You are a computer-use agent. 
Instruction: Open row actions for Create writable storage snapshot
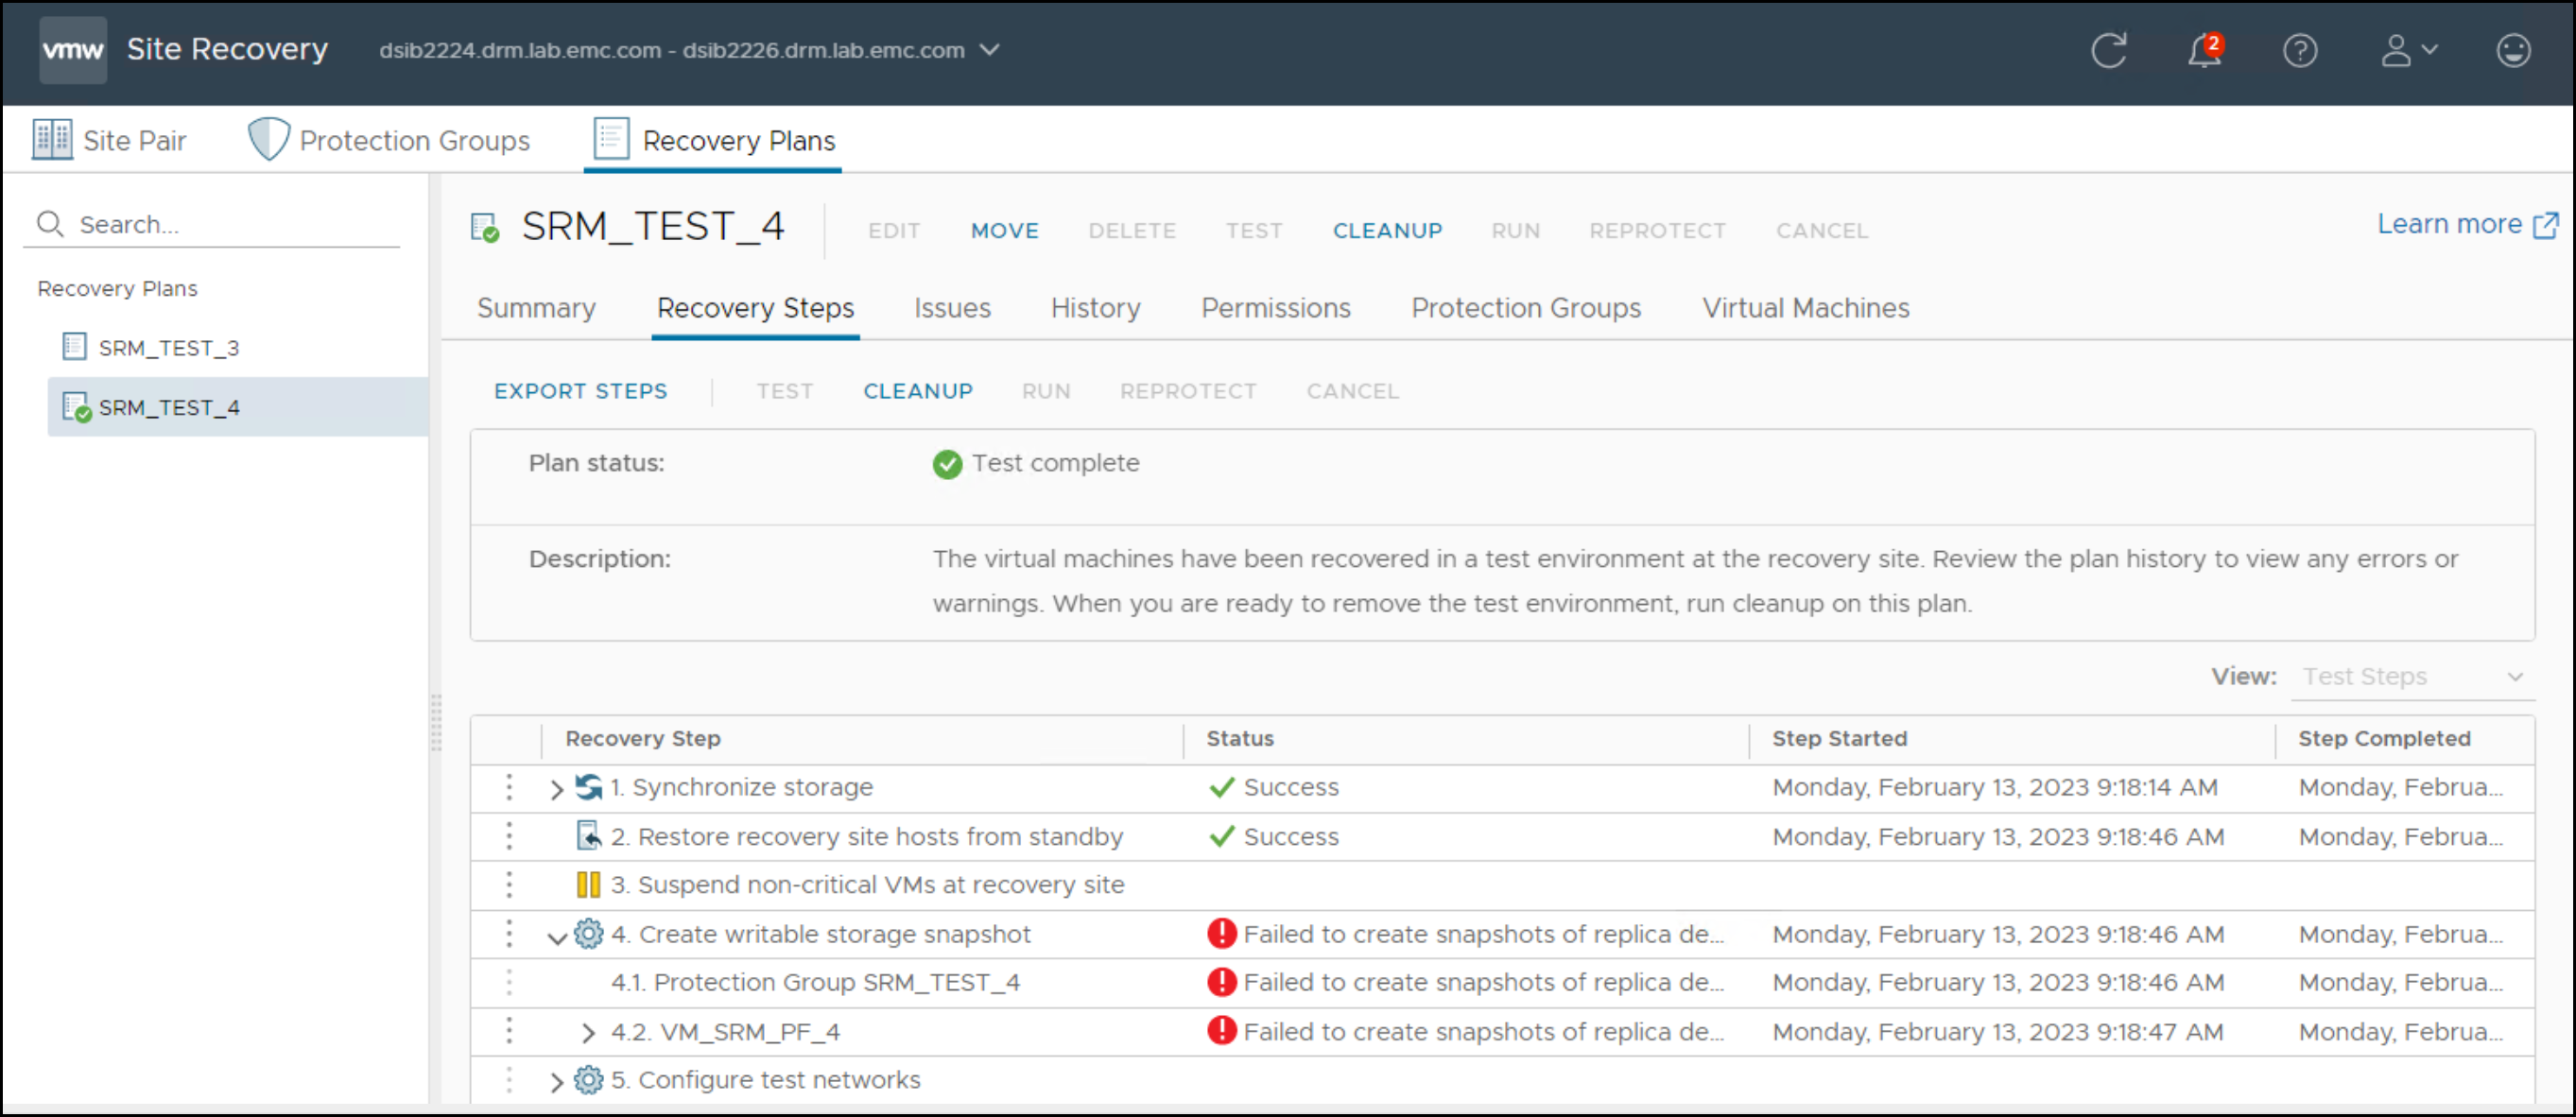click(509, 934)
